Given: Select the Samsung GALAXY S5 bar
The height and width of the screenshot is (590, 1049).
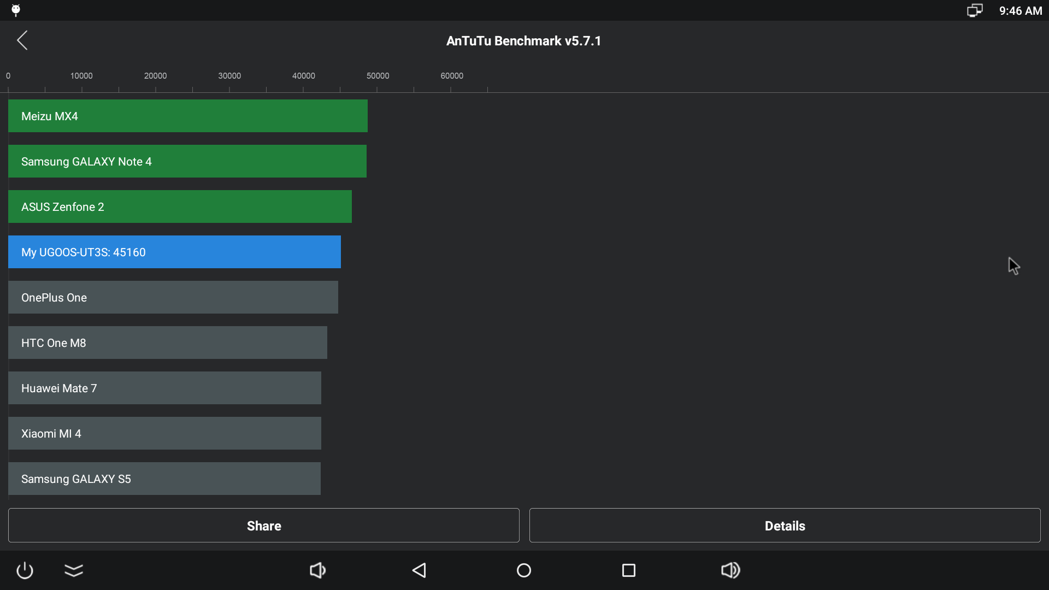Looking at the screenshot, I should coord(164,479).
